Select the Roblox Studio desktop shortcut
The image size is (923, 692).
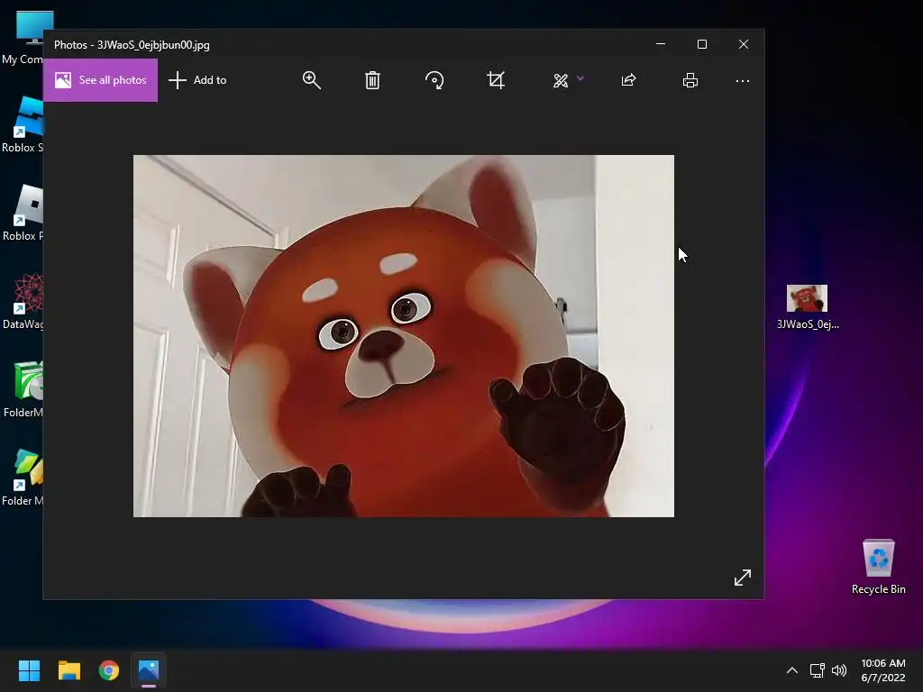pyautogui.click(x=23, y=125)
